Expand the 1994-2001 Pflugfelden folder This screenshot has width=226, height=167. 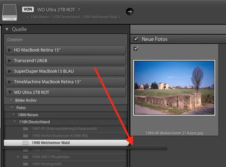[x=18, y=157]
